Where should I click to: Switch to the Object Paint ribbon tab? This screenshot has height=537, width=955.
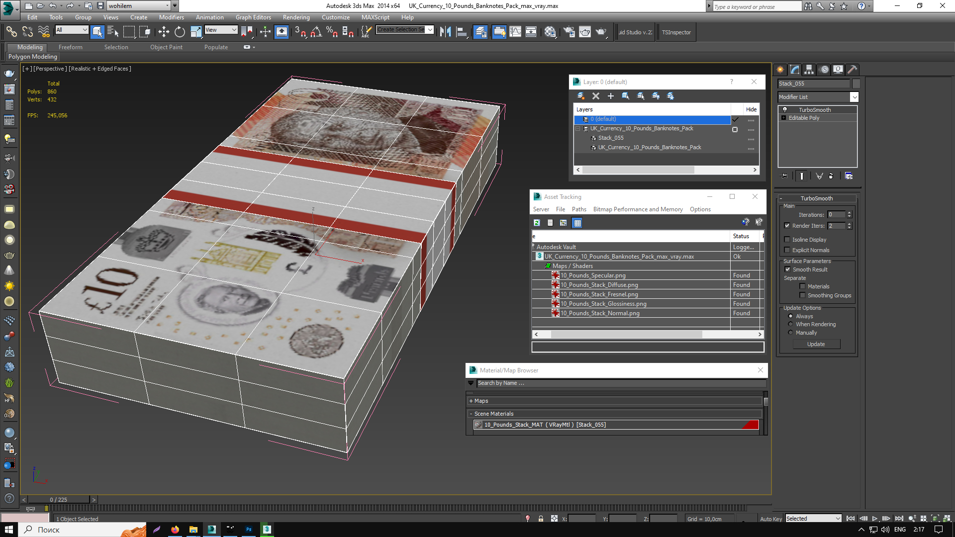pyautogui.click(x=166, y=47)
